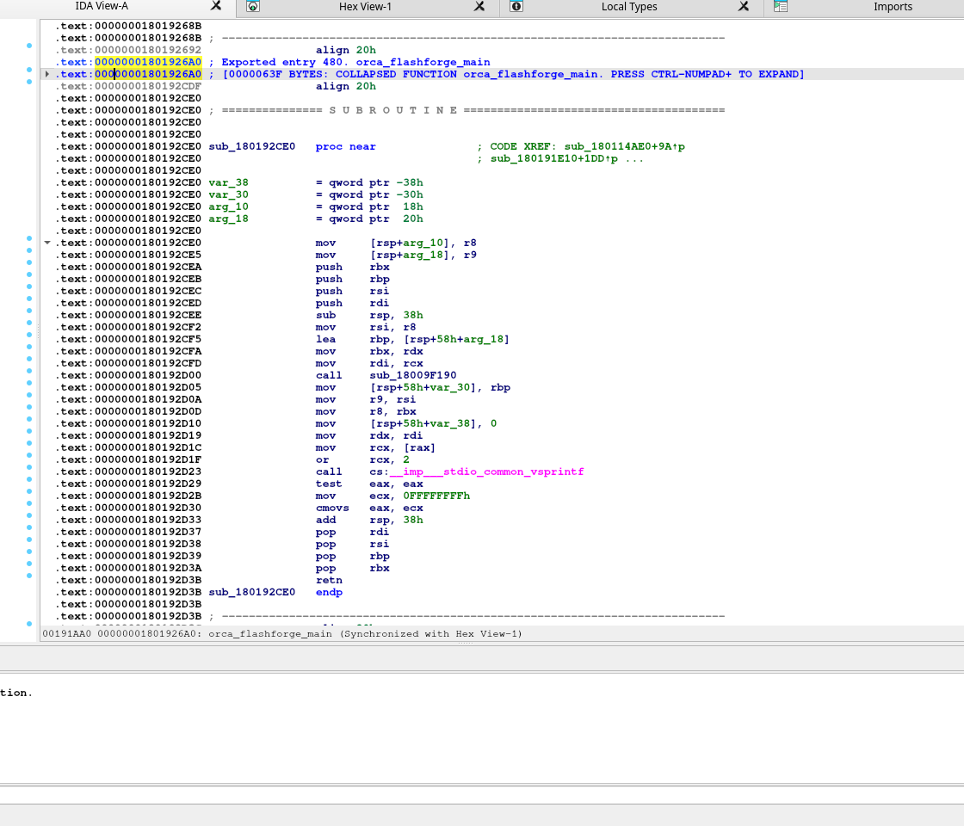
Task: Close the IDA View-A tab
Action: (216, 6)
